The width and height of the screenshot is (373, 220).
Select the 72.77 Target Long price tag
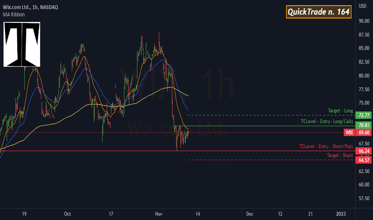(x=364, y=115)
